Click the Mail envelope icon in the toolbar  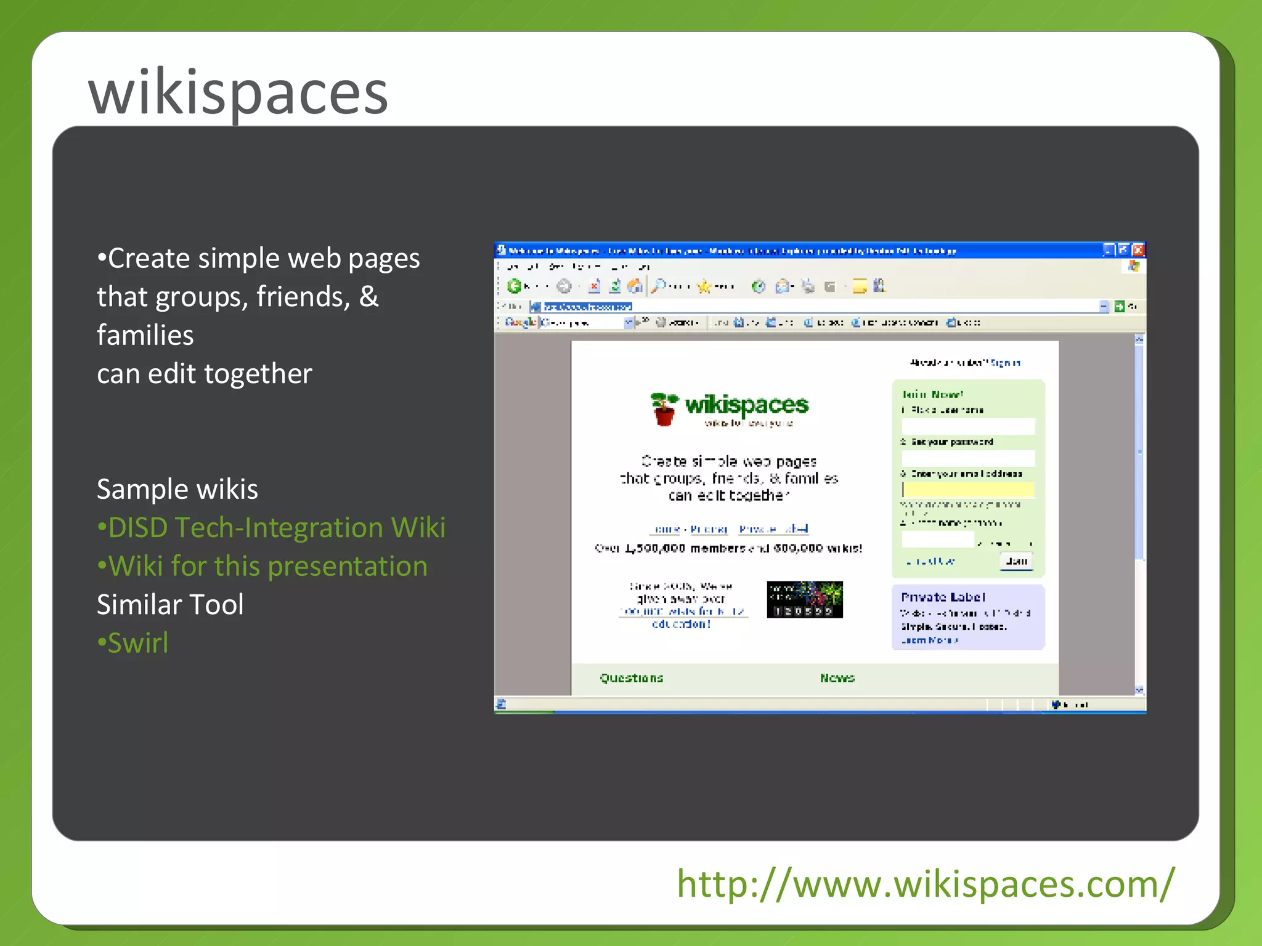tap(782, 286)
